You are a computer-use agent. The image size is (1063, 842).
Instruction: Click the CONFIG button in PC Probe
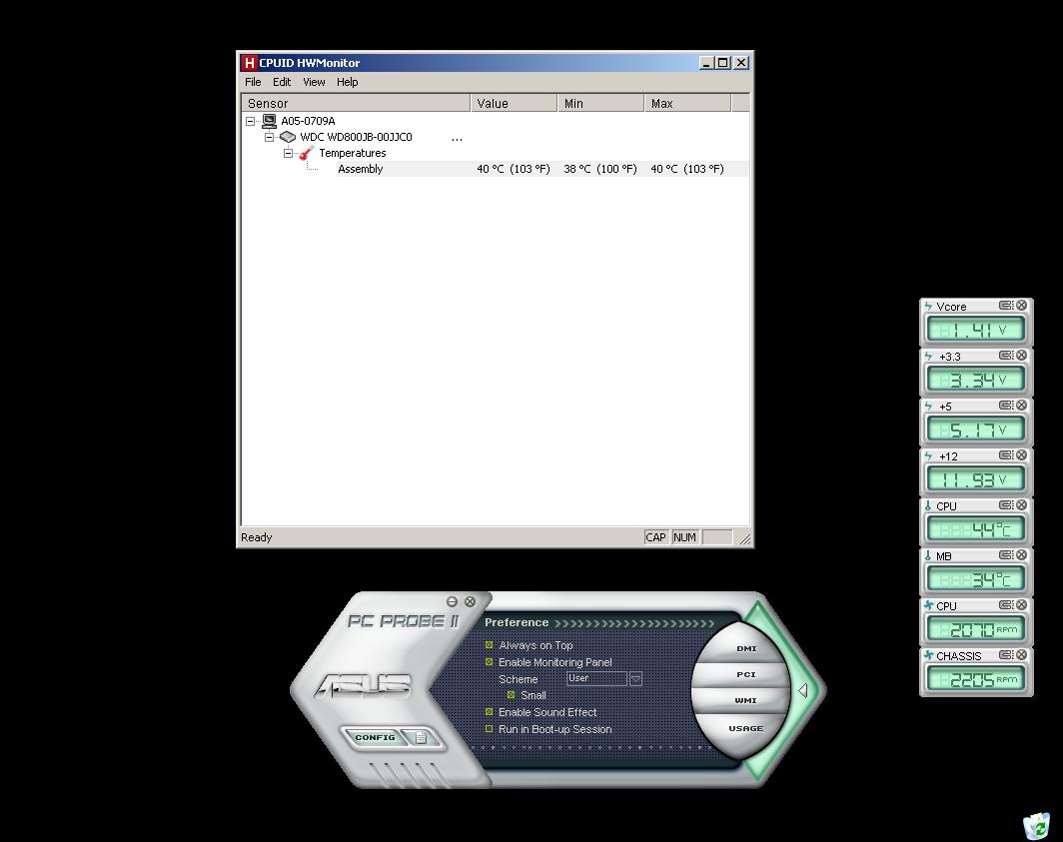tap(375, 737)
